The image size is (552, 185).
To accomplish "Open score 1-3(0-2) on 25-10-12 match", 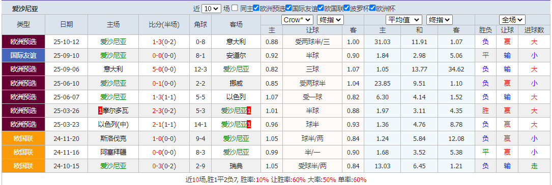I will (x=164, y=42).
